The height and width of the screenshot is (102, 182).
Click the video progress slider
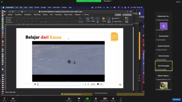coord(60,84)
